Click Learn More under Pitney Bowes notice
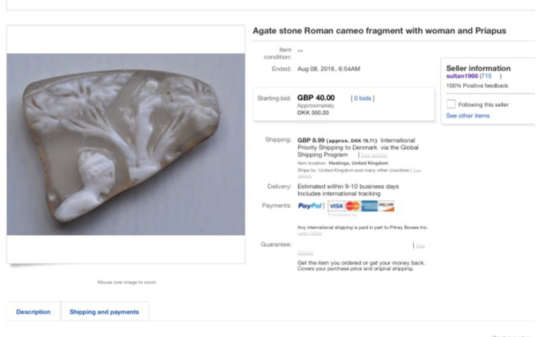The image size is (539, 337). [x=310, y=233]
